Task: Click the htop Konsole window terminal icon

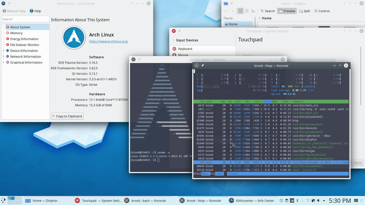Action: pos(196,66)
